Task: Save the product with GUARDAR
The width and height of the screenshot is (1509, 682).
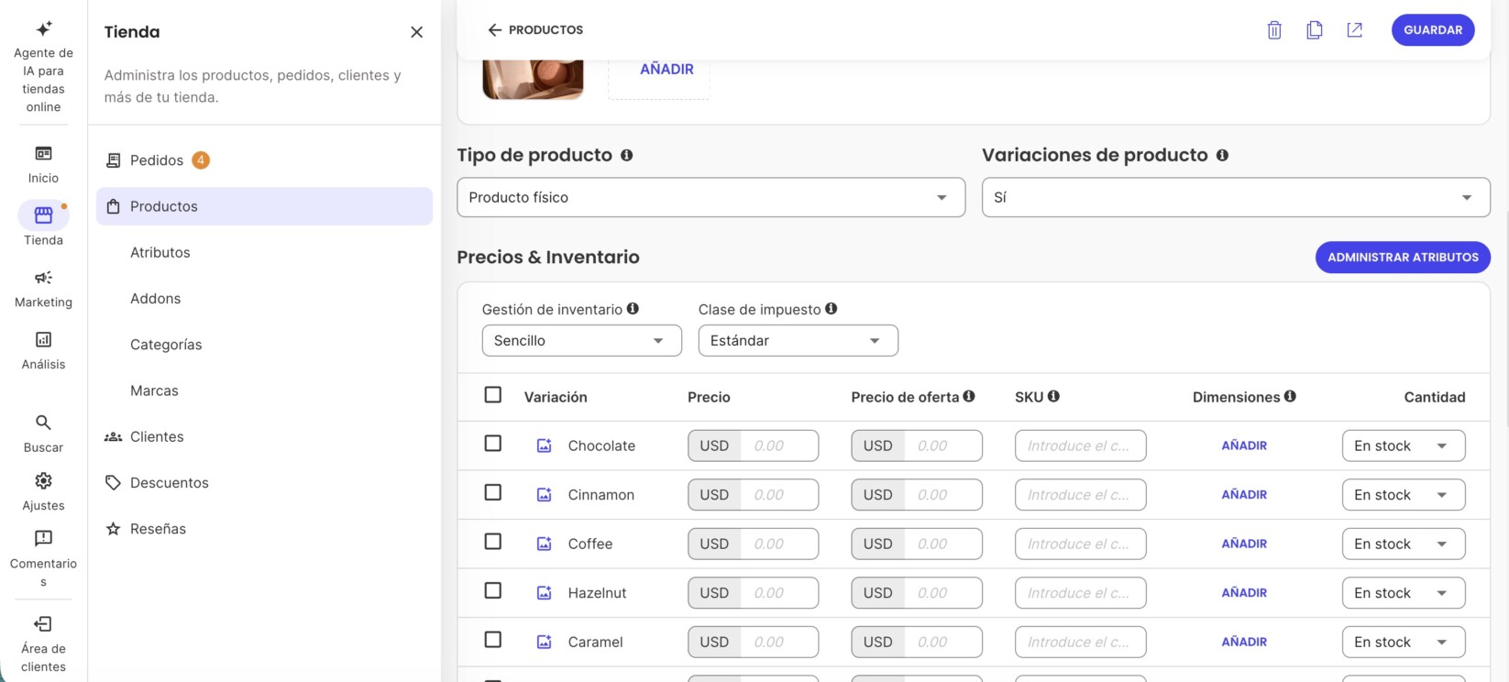Action: click(1433, 30)
